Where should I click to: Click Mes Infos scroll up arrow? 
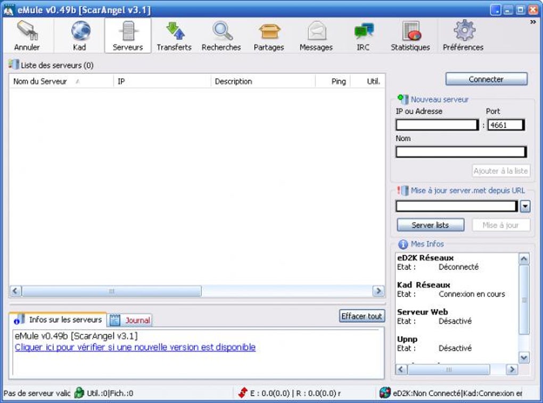click(x=524, y=259)
